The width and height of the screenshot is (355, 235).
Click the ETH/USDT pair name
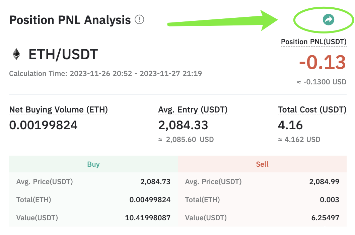[x=63, y=55]
